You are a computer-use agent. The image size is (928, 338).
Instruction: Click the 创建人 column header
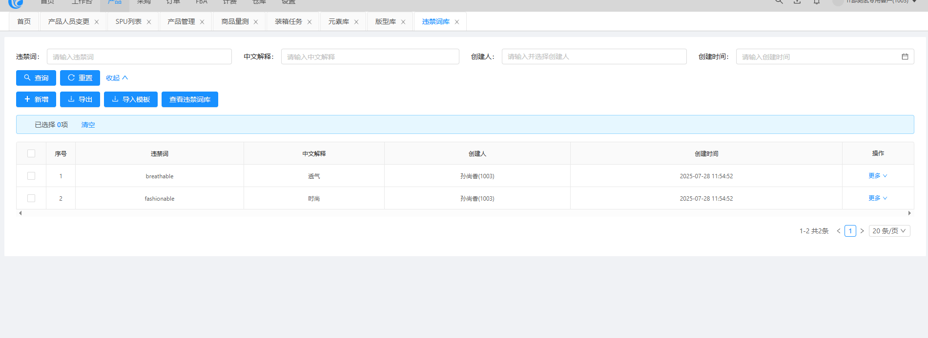(x=477, y=153)
